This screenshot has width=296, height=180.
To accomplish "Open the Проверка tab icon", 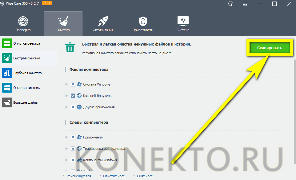I will point(23,21).
